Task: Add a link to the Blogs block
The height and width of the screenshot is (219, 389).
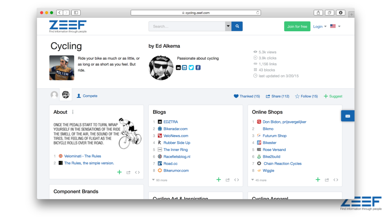Action: (x=219, y=180)
